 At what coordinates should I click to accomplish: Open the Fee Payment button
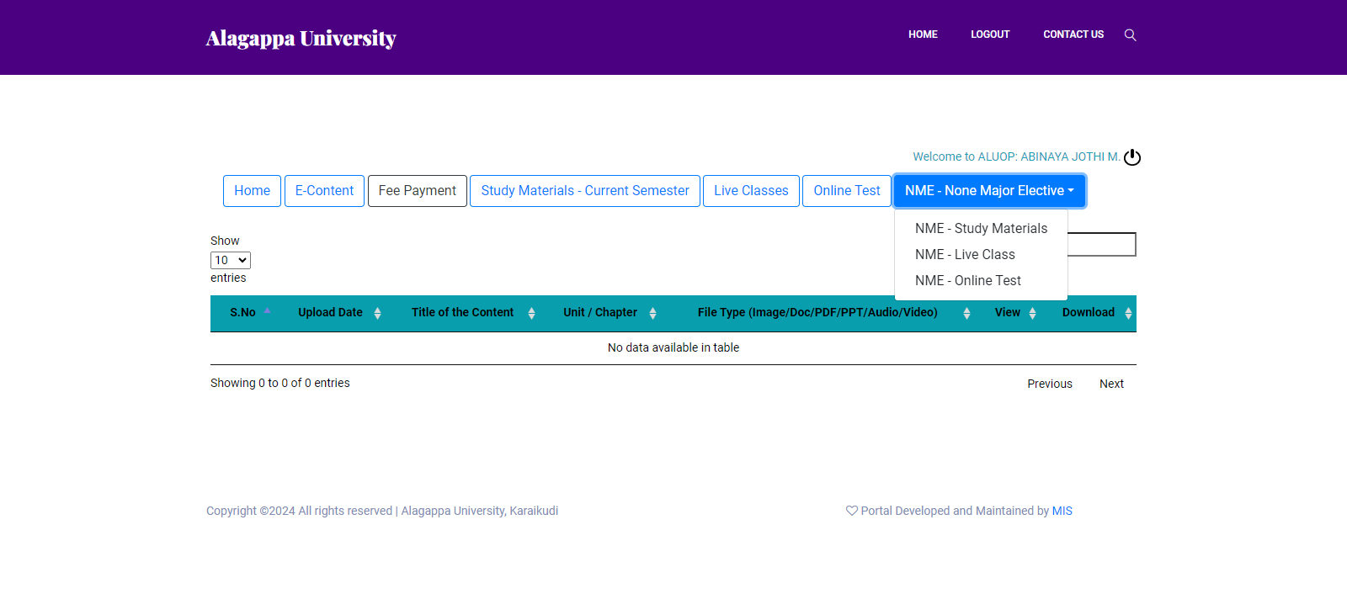[418, 191]
